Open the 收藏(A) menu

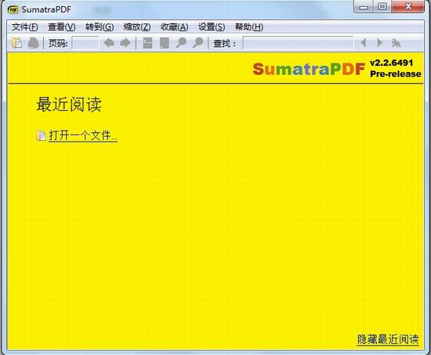pyautogui.click(x=174, y=27)
